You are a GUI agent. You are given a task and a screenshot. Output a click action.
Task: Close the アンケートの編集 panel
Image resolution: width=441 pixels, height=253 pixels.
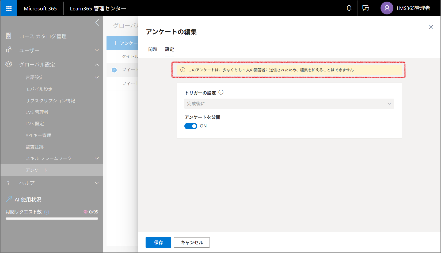coord(431,27)
